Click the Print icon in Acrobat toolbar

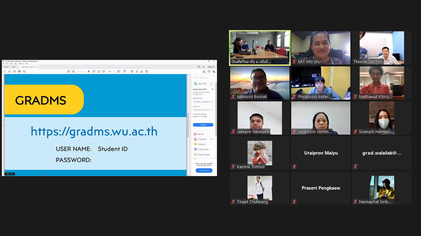(x=19, y=71)
